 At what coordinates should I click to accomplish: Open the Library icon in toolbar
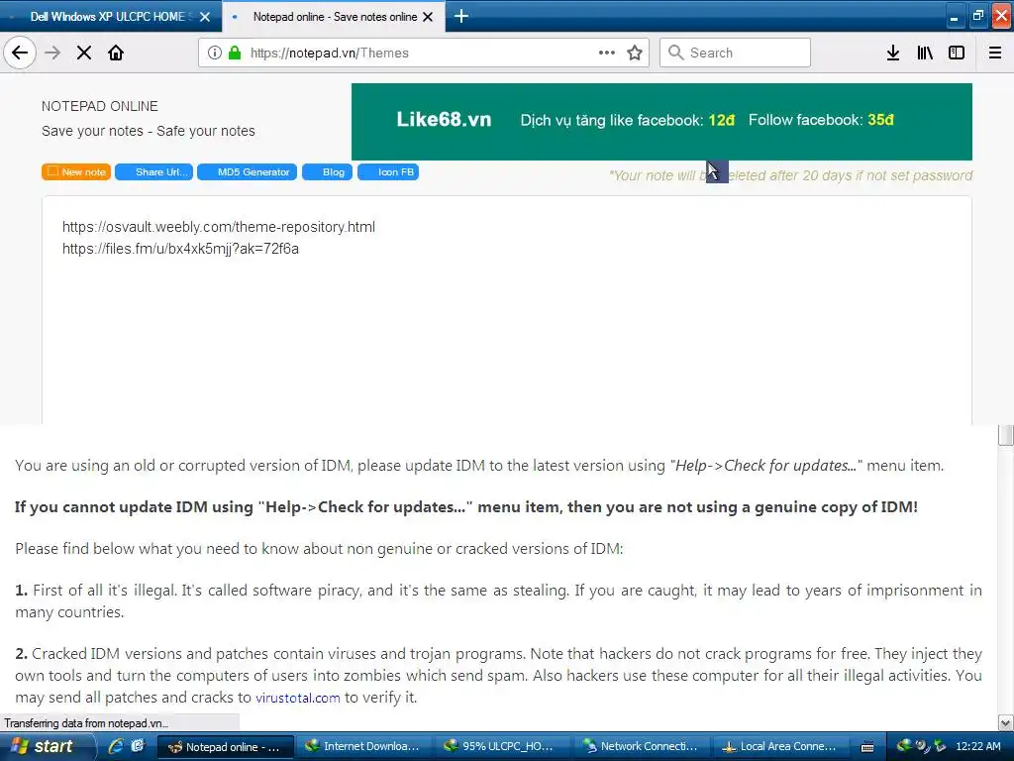tap(925, 53)
